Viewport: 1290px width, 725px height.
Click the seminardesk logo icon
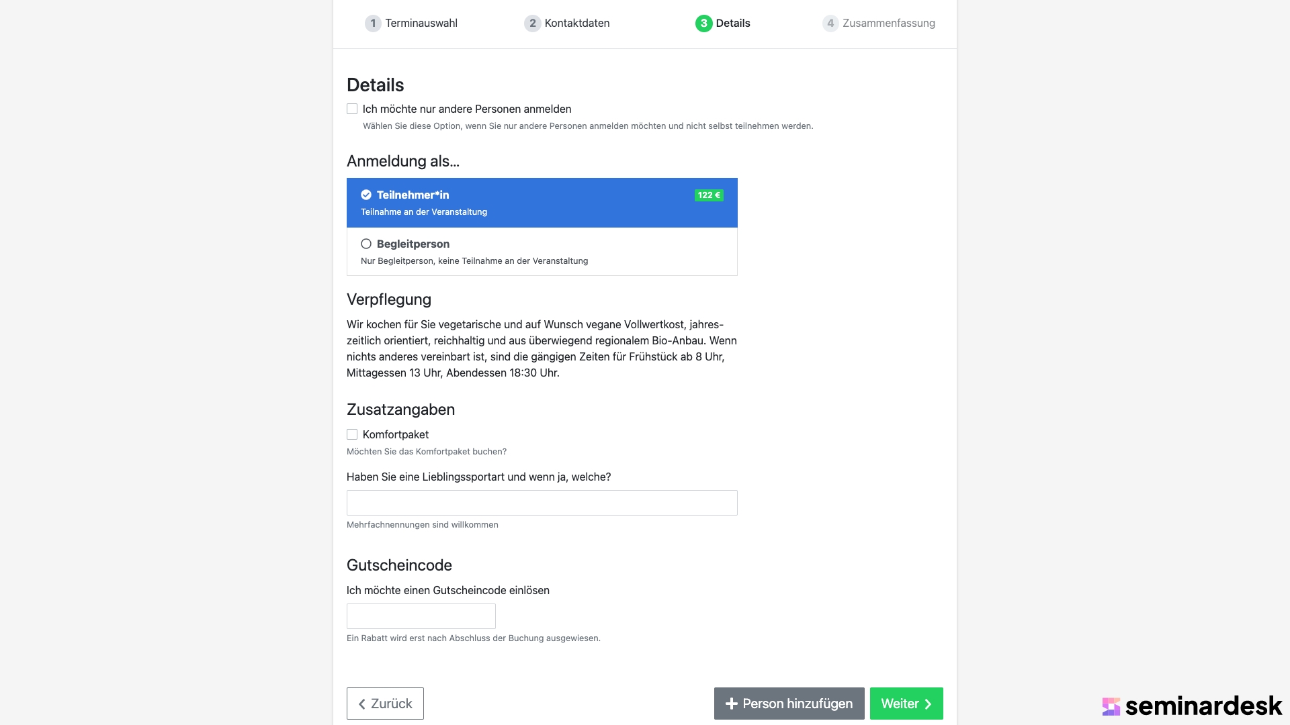tap(1111, 706)
